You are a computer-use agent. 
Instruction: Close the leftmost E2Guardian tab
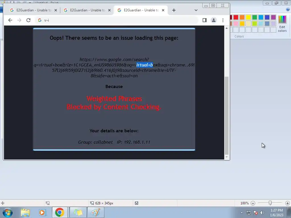(x=56, y=10)
